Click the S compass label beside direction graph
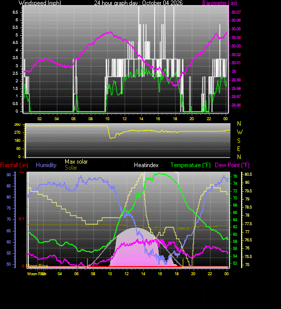 point(239,141)
